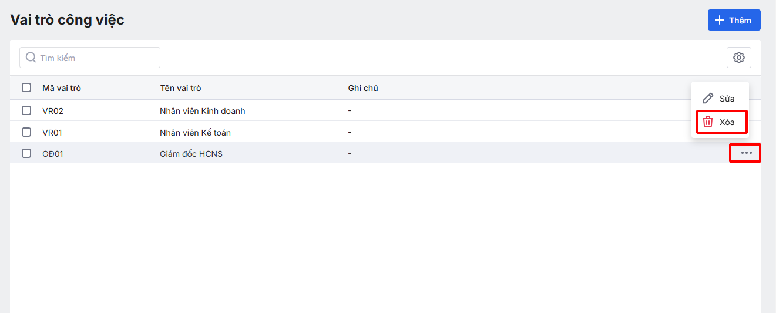Choose Sửa from the context menu
This screenshot has height=313, width=776.
(727, 99)
